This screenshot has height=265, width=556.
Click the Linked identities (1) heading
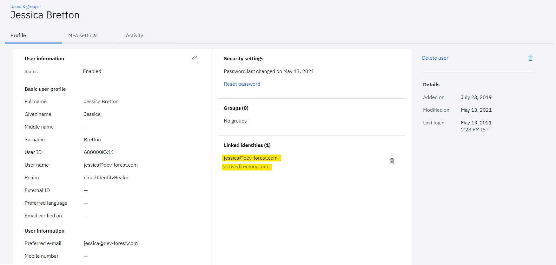tap(247, 145)
